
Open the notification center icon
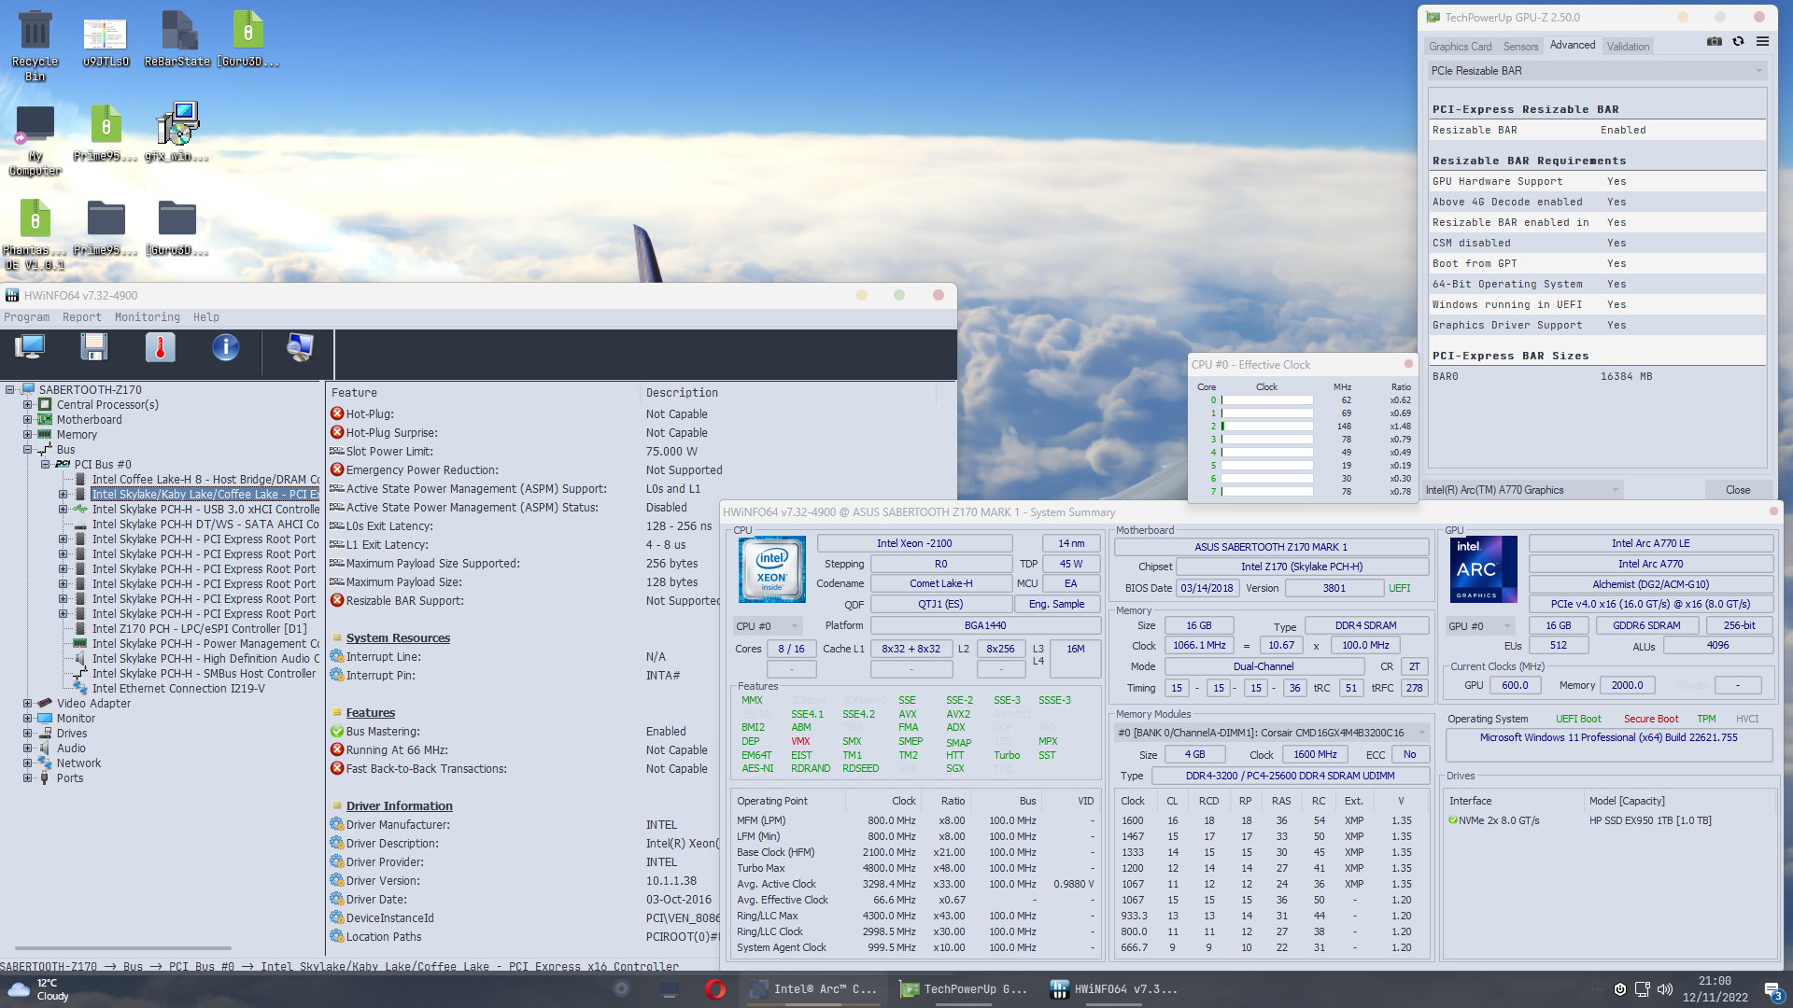click(1773, 990)
